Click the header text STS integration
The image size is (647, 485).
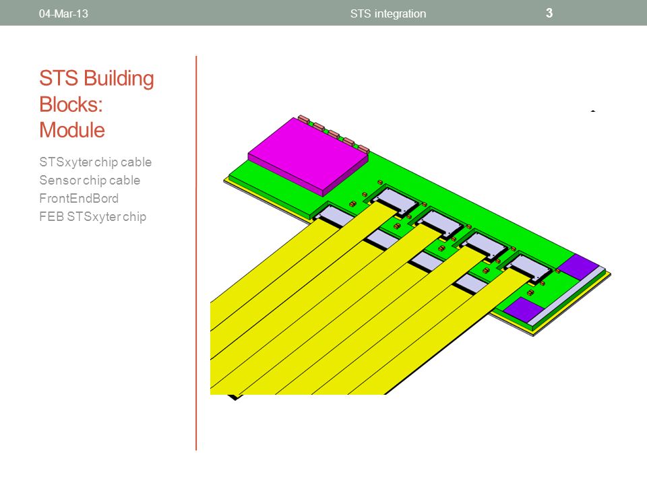(x=388, y=13)
